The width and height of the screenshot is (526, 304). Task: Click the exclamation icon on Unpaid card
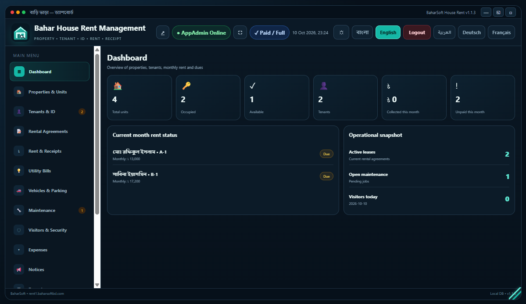pos(457,86)
